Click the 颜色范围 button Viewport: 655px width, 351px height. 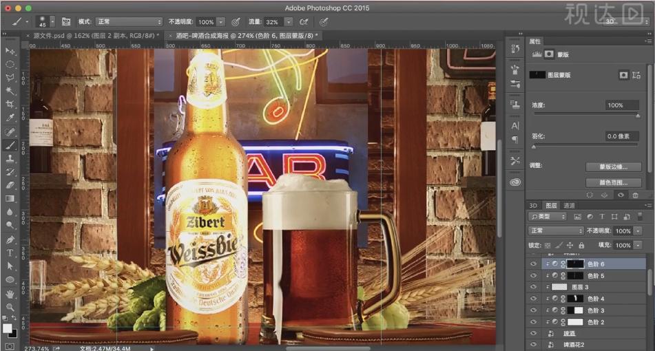[x=613, y=182]
